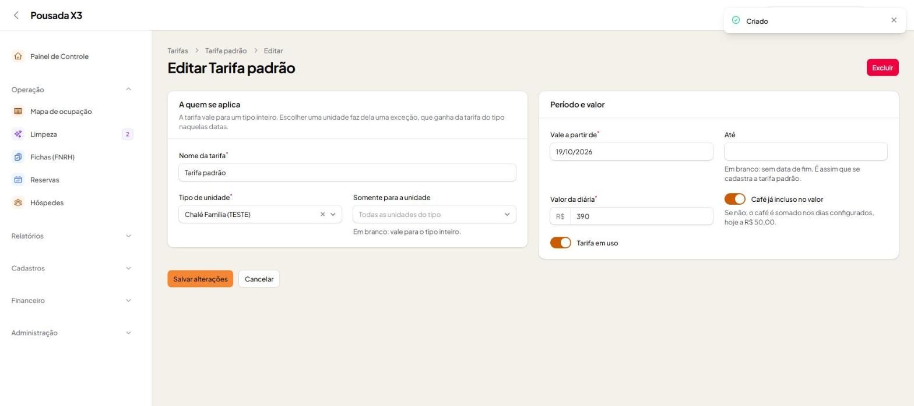Click the empty Até date field
914x406 pixels.
[806, 152]
